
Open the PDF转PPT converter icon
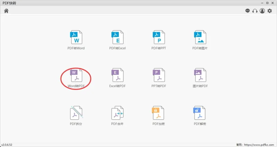click(x=159, y=37)
